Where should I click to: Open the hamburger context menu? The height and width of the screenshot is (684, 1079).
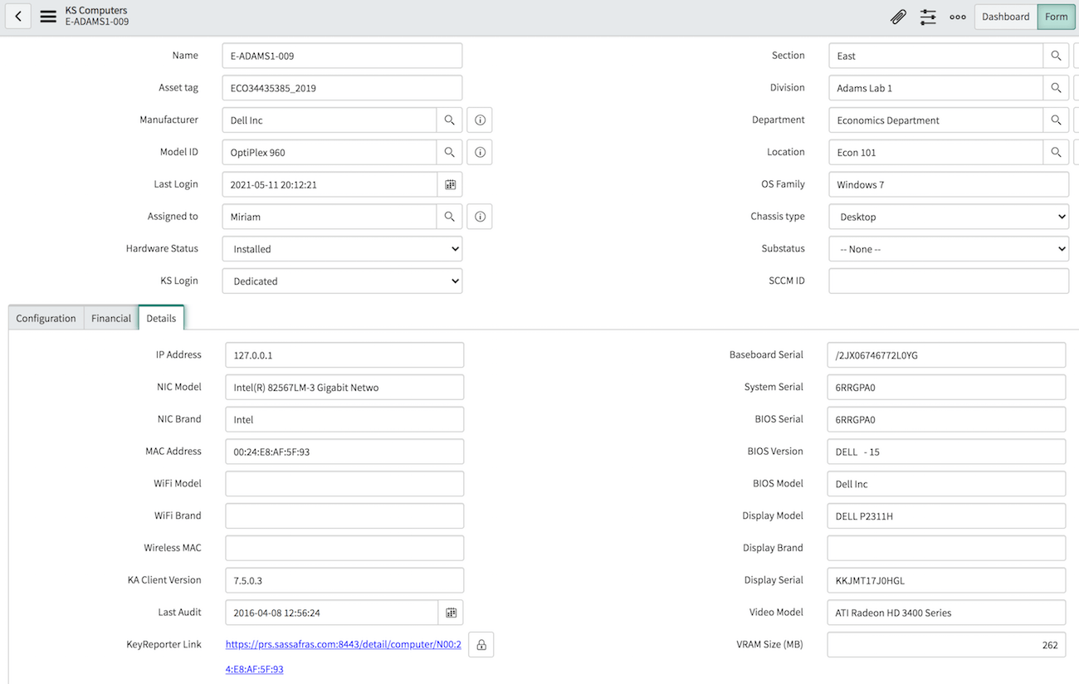(x=48, y=17)
